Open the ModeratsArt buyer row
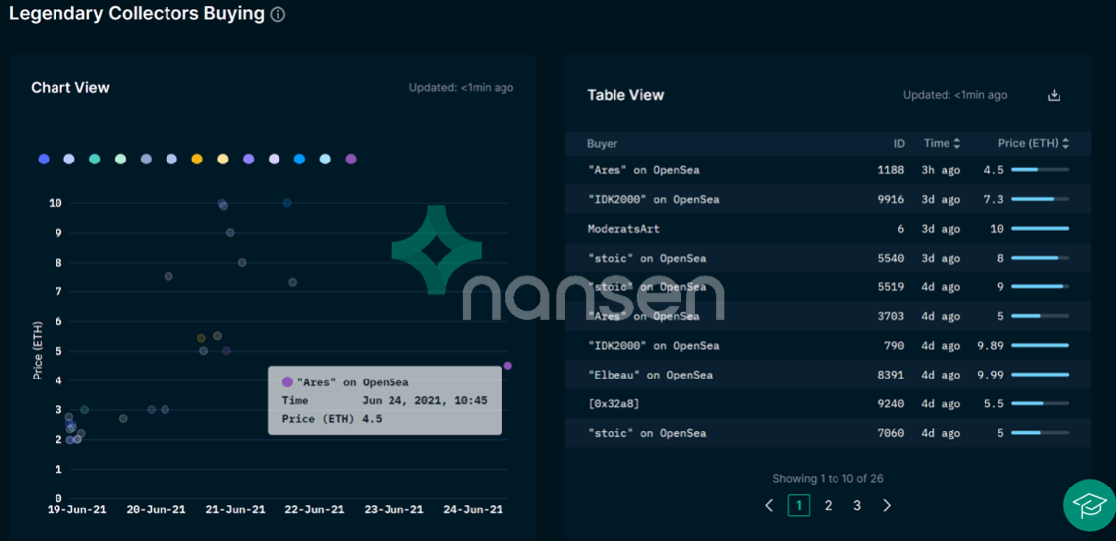This screenshot has height=541, width=1116. point(828,229)
